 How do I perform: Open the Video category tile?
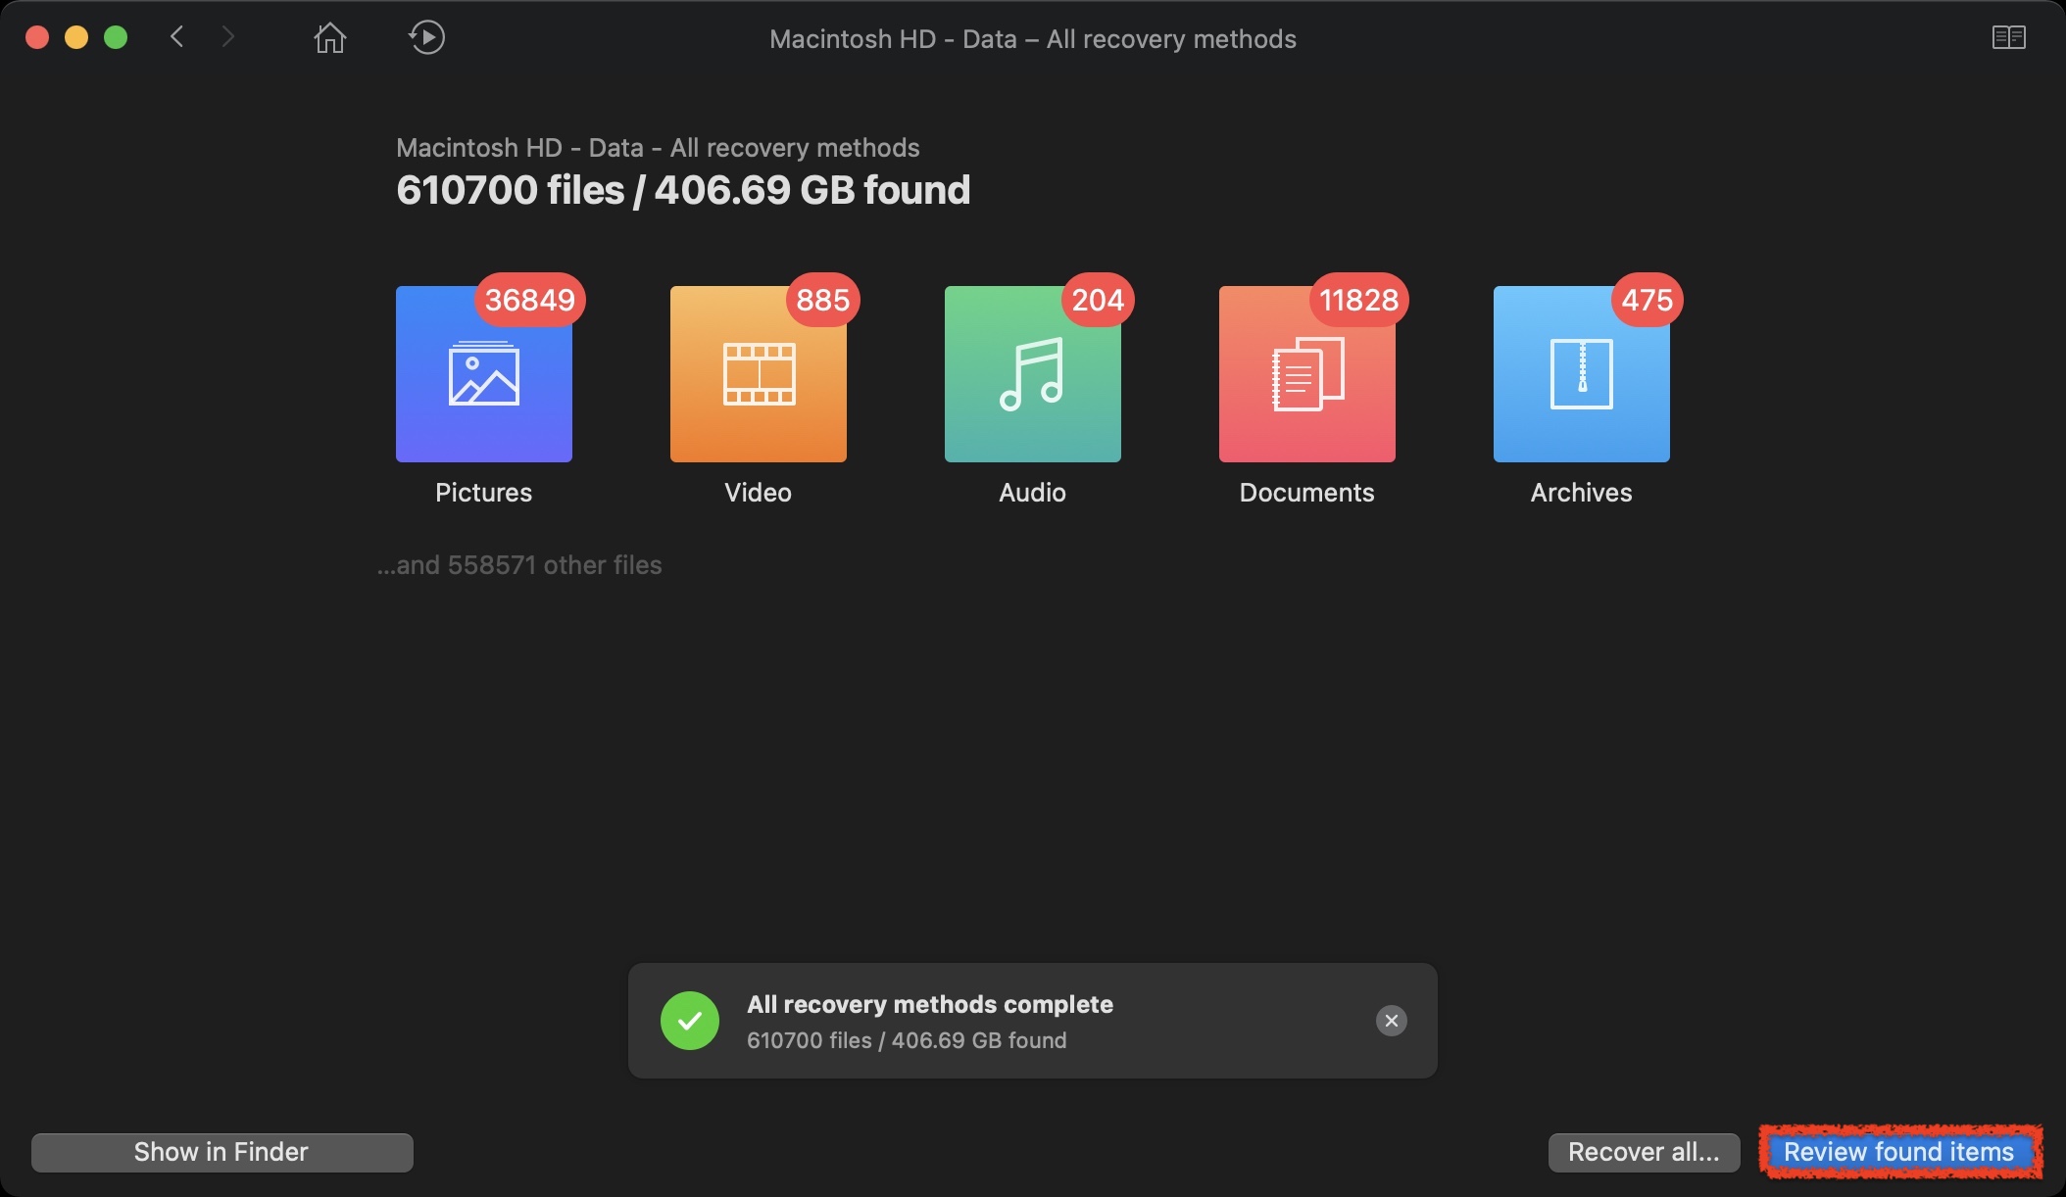(759, 374)
